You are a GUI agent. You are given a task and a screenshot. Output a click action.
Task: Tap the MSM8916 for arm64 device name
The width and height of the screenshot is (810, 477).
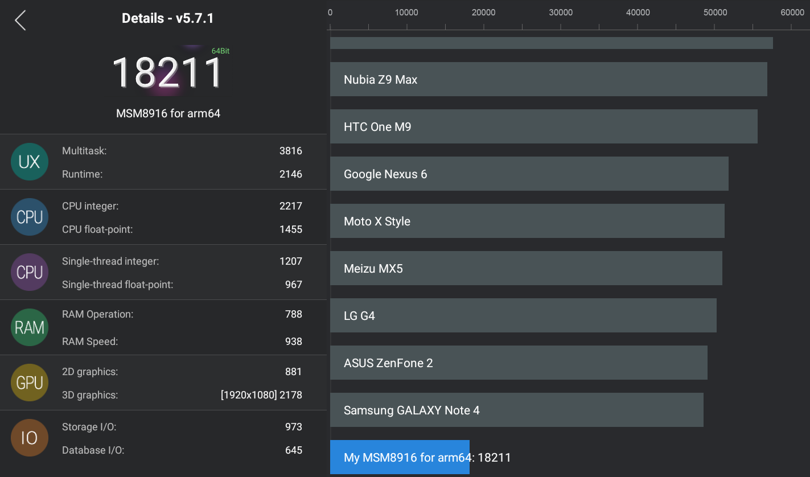[x=168, y=113]
